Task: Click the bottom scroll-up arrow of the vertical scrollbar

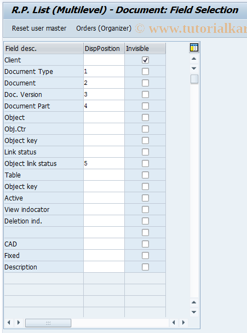Action: coord(194,302)
